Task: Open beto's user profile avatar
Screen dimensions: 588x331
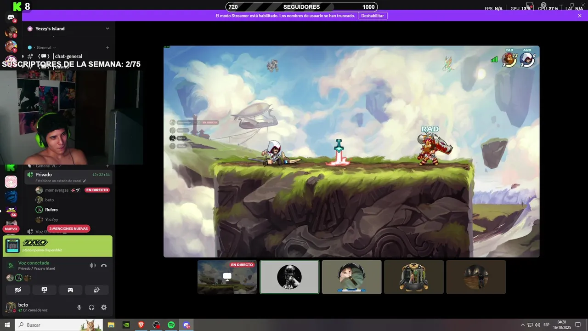Action: [x=11, y=308]
